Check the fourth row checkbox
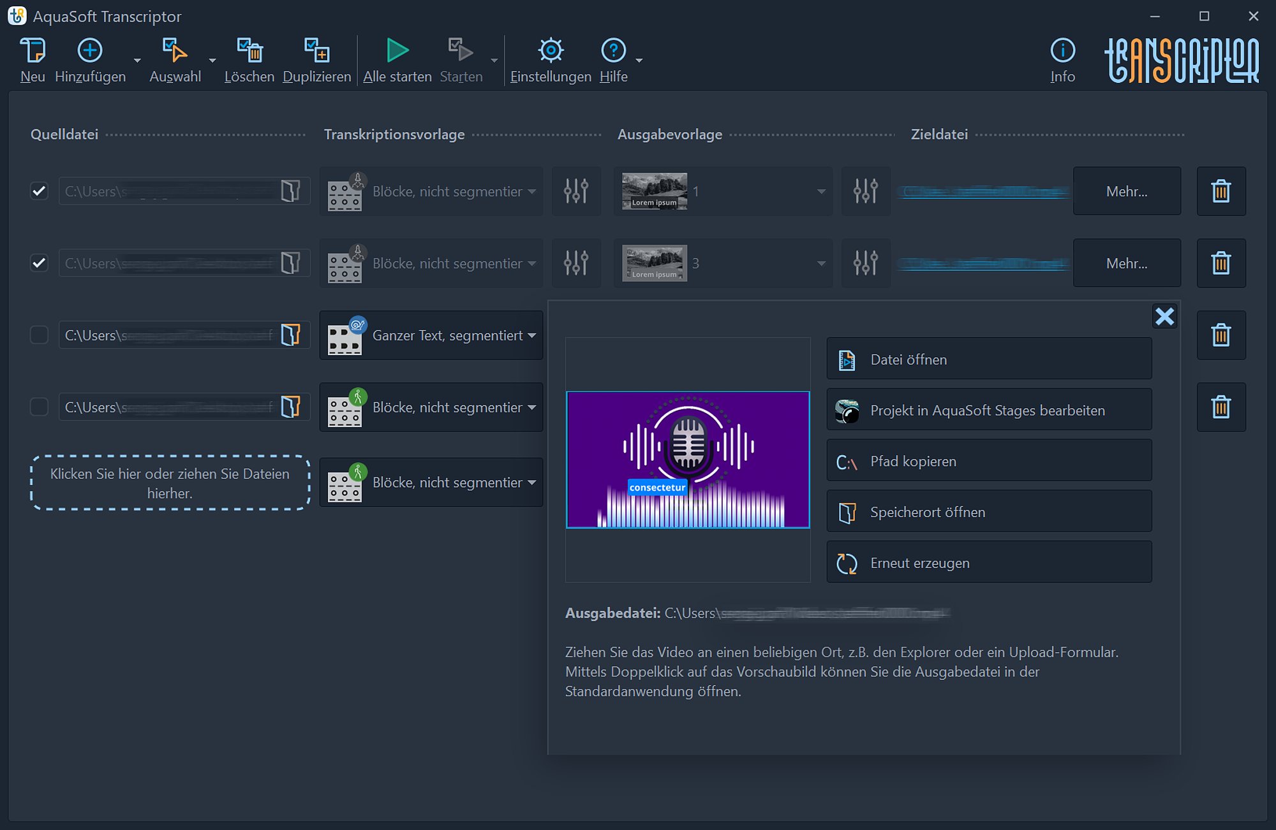The width and height of the screenshot is (1276, 830). coord(40,407)
